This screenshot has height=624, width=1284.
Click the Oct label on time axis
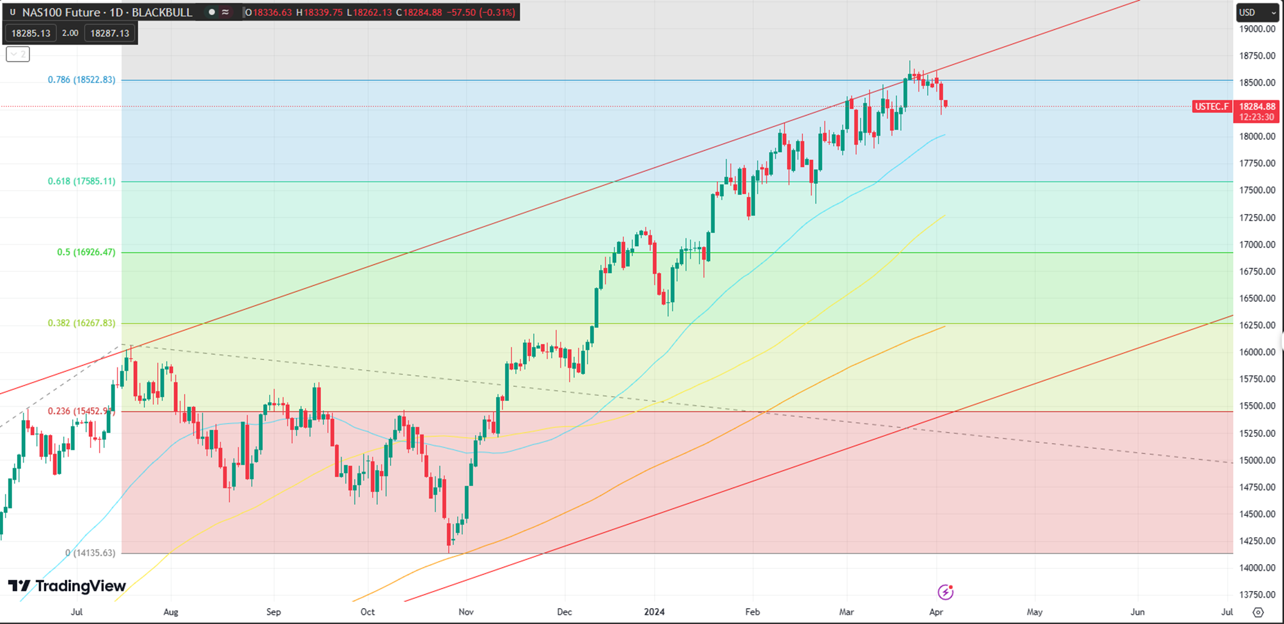[367, 612]
